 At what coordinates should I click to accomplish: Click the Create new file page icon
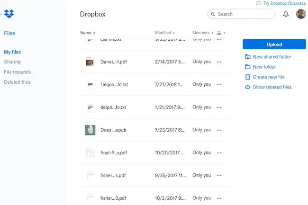(x=248, y=77)
